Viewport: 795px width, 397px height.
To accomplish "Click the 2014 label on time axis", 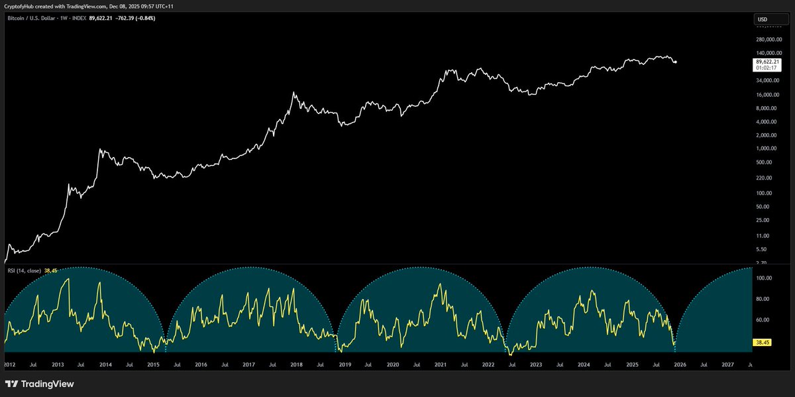I will click(105, 365).
